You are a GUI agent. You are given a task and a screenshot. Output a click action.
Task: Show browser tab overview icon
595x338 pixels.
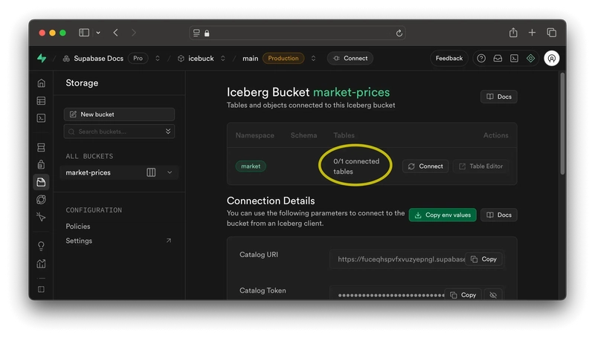click(552, 33)
